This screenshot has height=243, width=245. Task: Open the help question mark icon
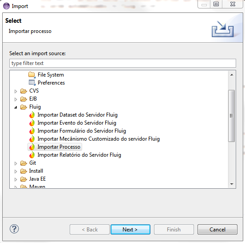[14, 229]
